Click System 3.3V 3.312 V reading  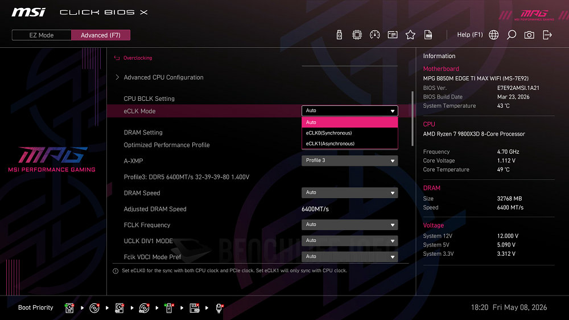click(506, 254)
